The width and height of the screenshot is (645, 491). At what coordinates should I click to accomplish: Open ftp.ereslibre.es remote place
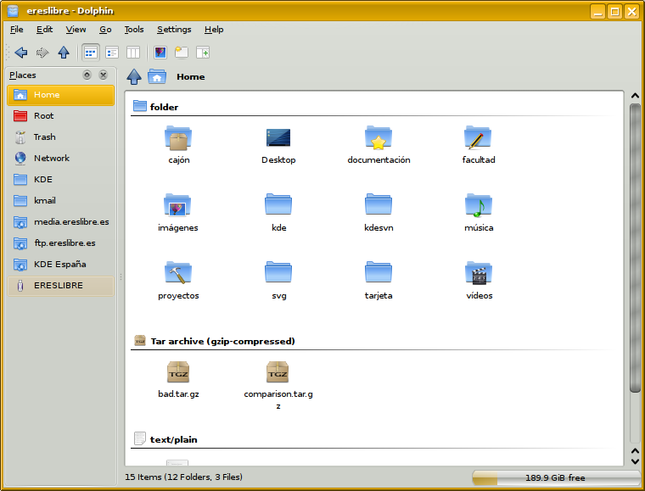pos(61,243)
